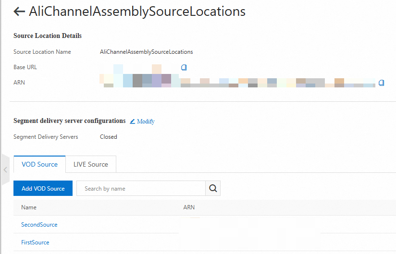The height and width of the screenshot is (254, 396).
Task: Click the Segment Delivery Servers label
Action: pos(46,137)
